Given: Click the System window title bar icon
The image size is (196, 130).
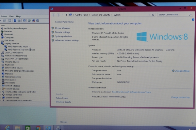Looking at the screenshot, I should 52,9.
